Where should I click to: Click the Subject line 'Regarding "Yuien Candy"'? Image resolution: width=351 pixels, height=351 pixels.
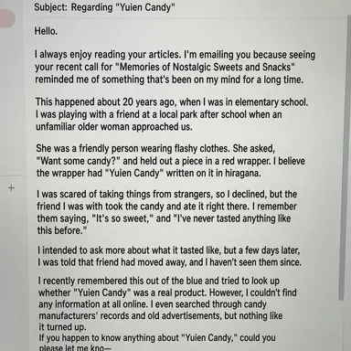point(123,7)
